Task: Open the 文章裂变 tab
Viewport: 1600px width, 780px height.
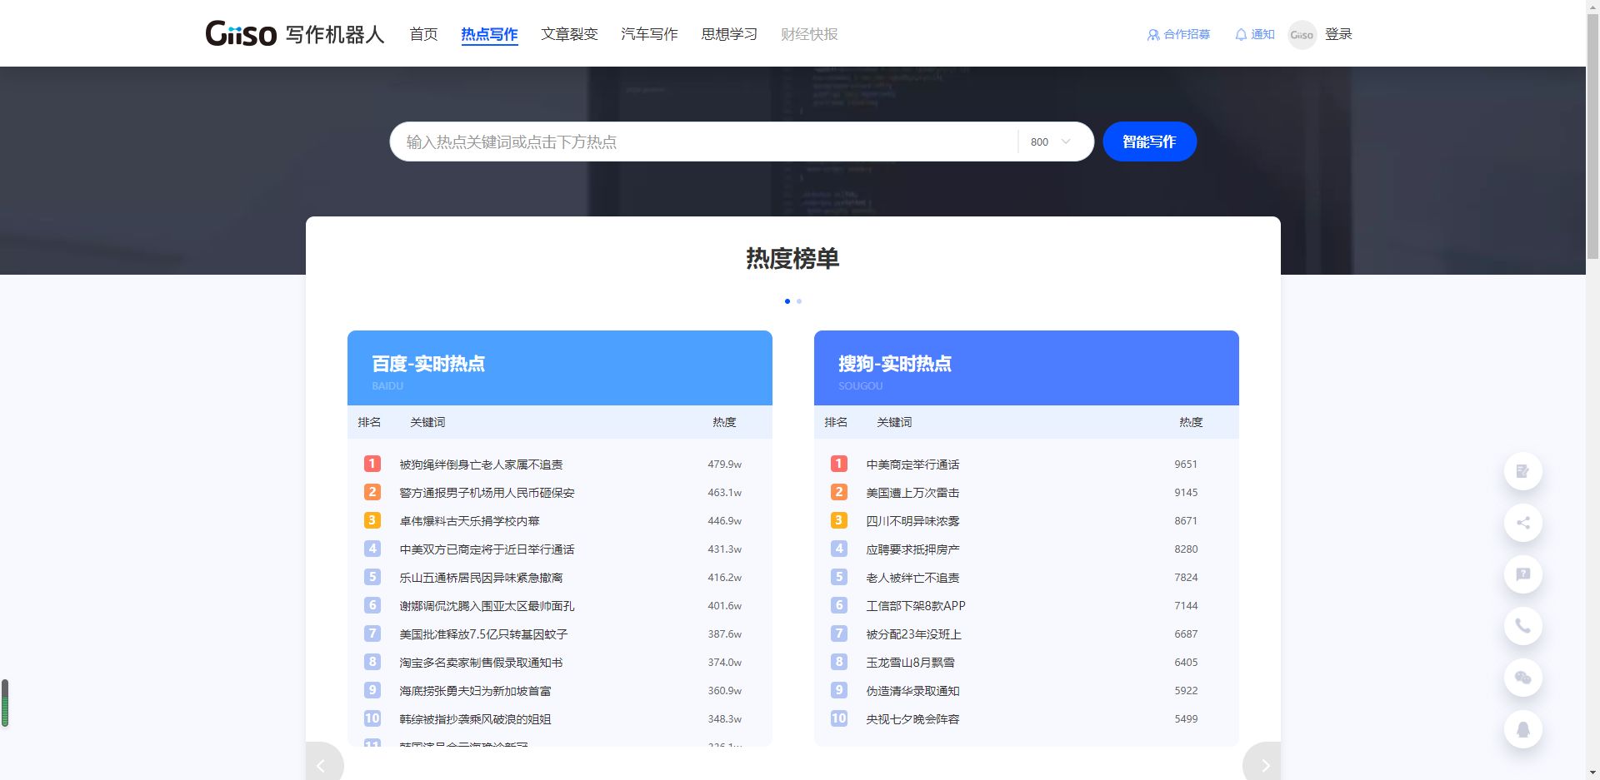Action: [569, 34]
